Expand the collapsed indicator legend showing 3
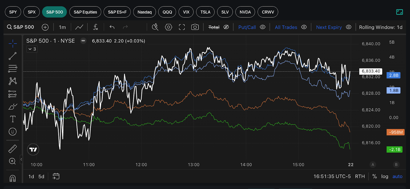This screenshot has height=189, width=410. point(32,49)
